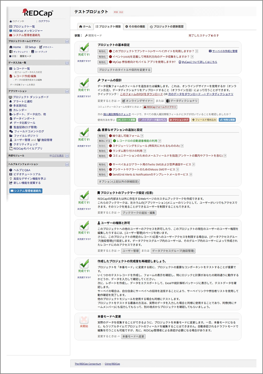This screenshot has width=263, height=374.
Task: Enable 繰り返し可能フォーム with its 有効化 button
Action: (102, 136)
